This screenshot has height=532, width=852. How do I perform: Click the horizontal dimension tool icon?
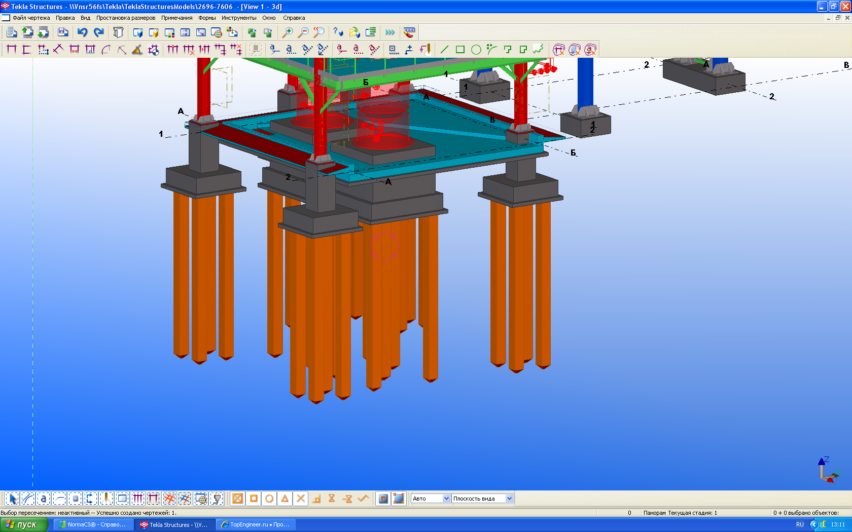coord(12,49)
